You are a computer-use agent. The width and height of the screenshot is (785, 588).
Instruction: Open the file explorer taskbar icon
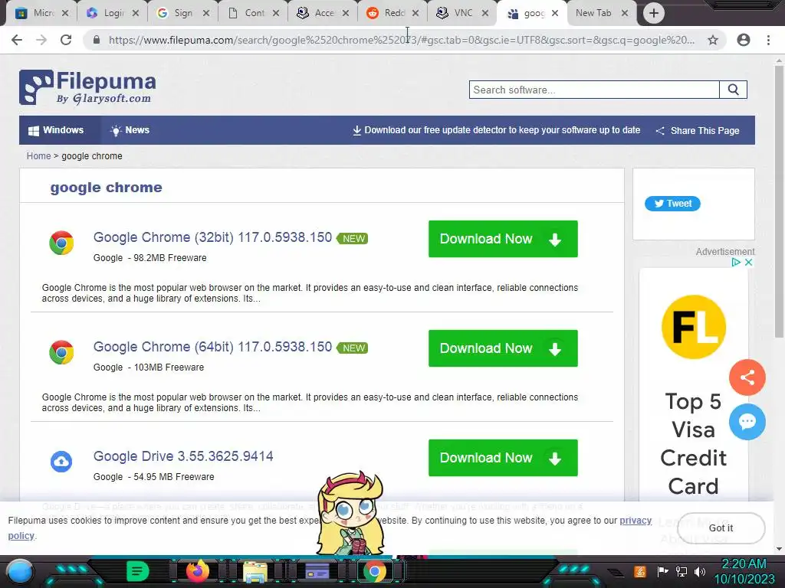click(x=255, y=571)
